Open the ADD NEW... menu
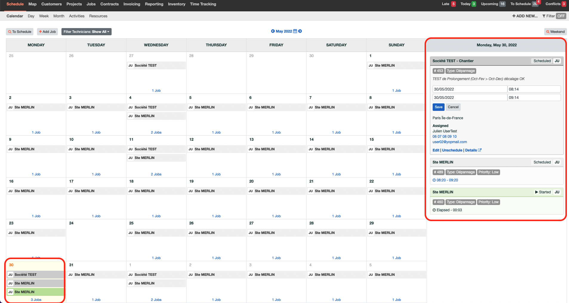569x303 pixels. click(525, 16)
